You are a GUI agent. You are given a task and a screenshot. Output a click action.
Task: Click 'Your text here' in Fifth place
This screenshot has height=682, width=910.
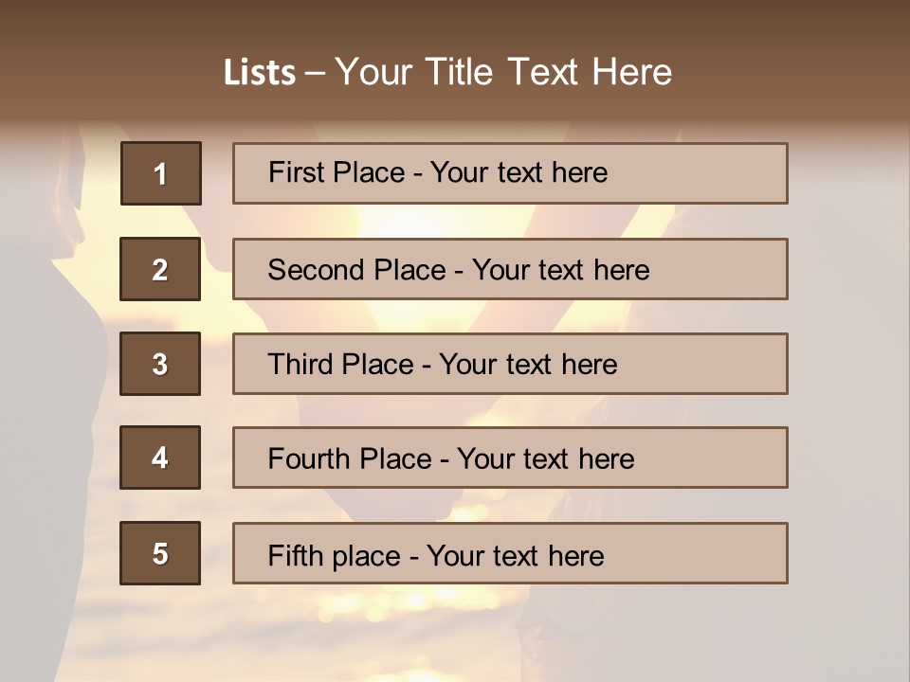516,556
